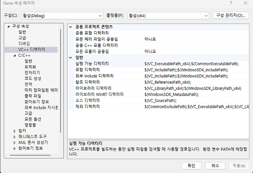Click the 구성 관리자(O)... button

(x=231, y=16)
